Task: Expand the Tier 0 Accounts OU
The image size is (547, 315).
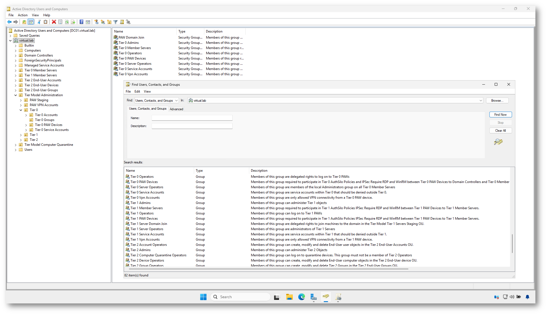Action: 26,115
